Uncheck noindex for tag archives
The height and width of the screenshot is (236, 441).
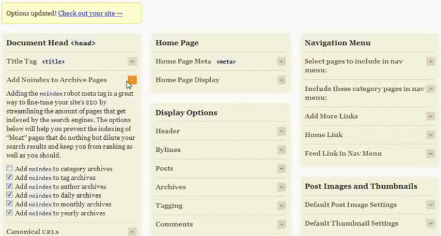point(9,177)
